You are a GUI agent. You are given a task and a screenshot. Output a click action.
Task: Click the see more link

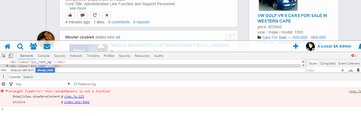(x=78, y=8)
